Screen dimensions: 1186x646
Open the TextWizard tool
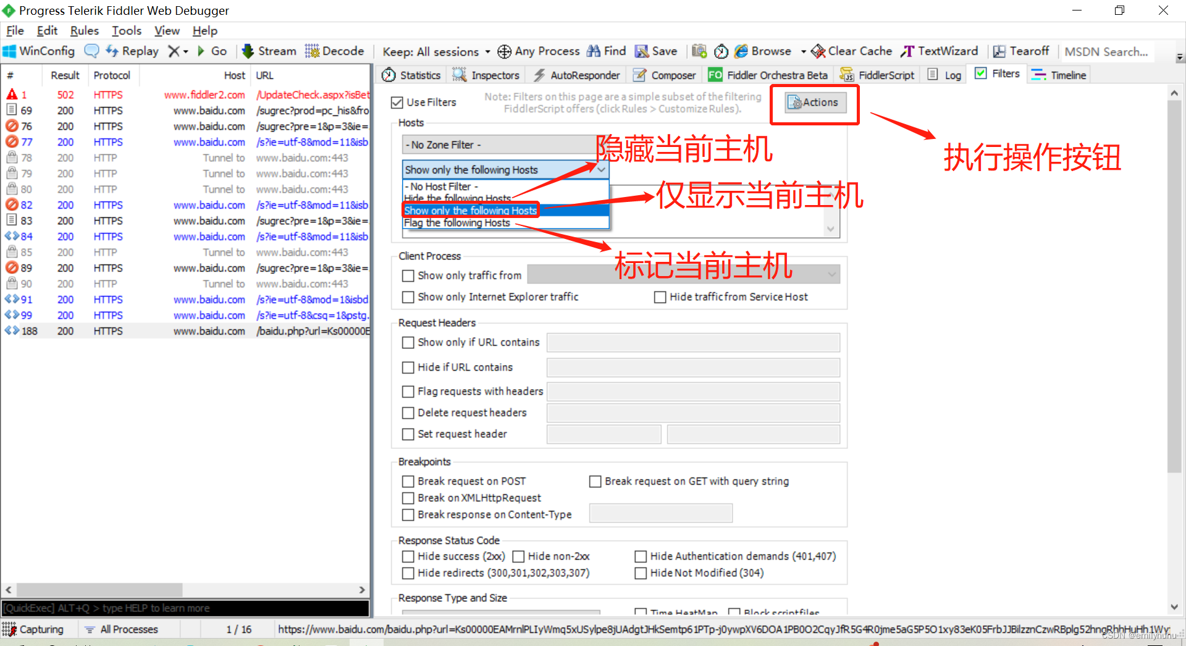(x=940, y=51)
